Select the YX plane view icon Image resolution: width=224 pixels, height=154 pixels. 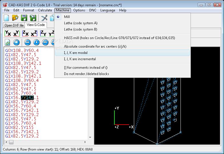[x=8, y=34]
